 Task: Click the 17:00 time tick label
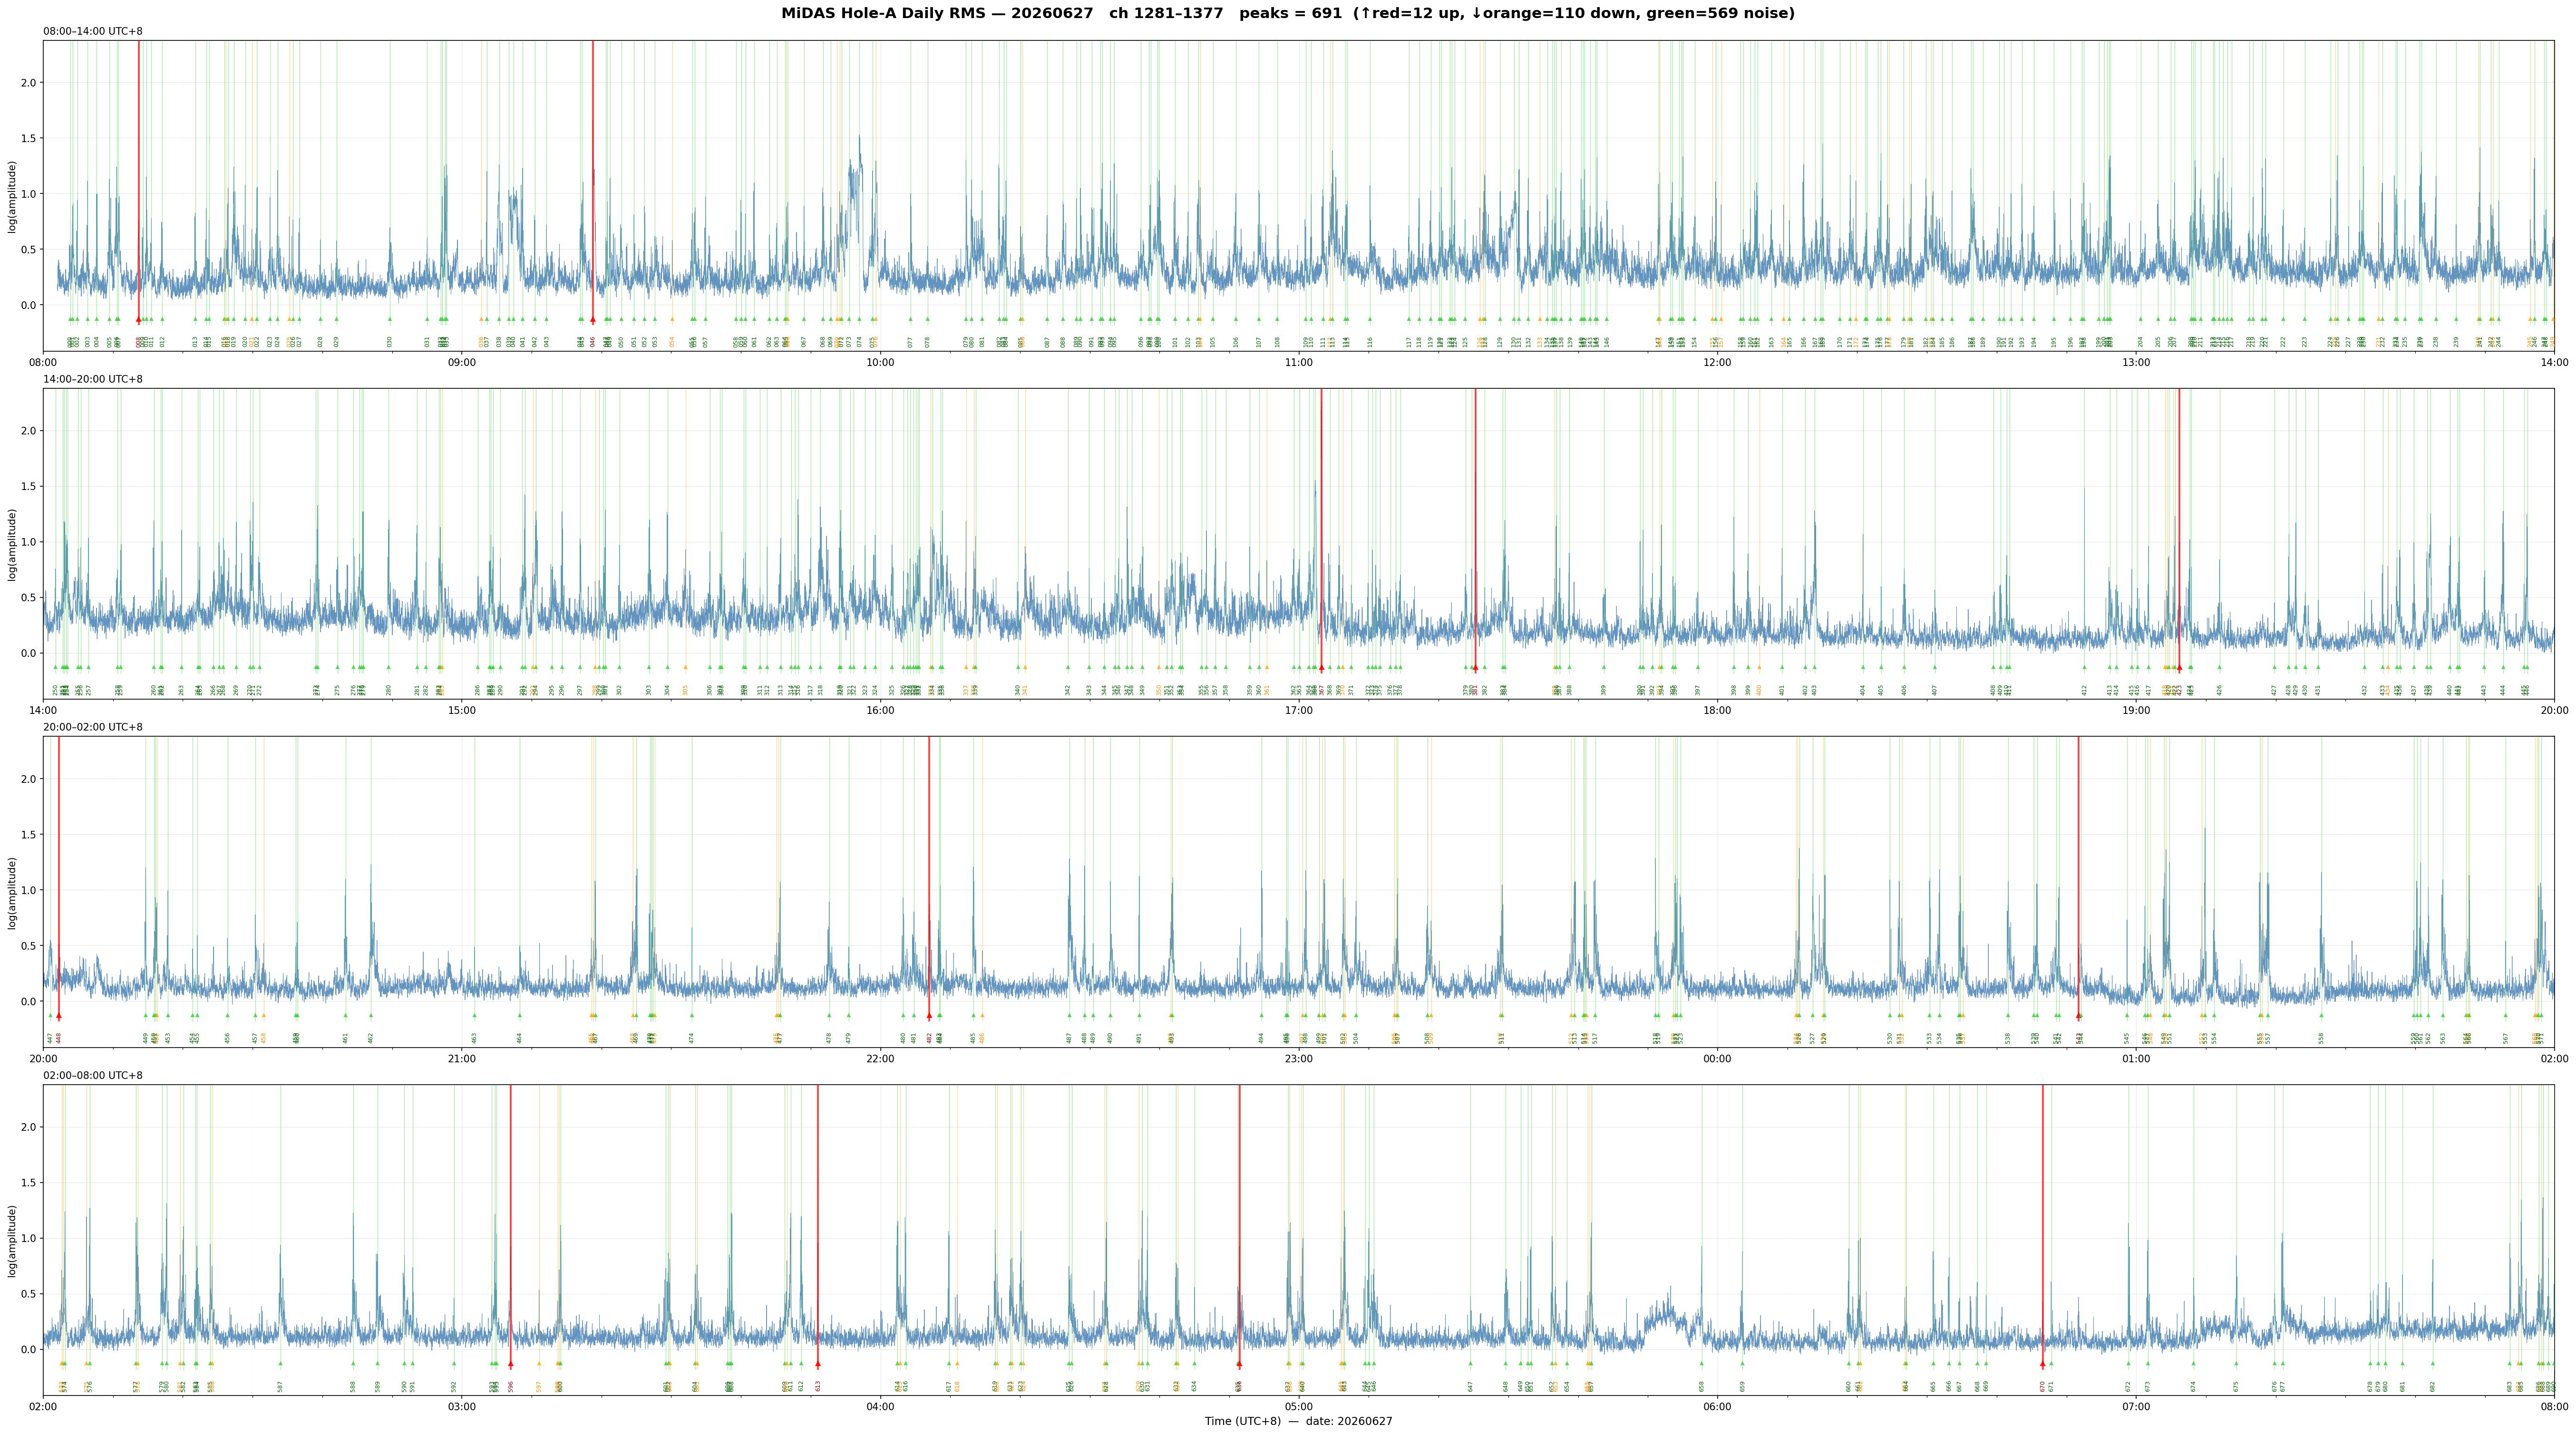coord(1299,710)
